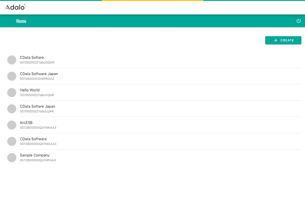305x204 pixels.
Task: Click ID text 0010I00002YabuVQAR
Action: pos(37,95)
